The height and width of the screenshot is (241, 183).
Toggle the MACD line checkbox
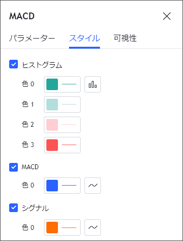point(14,167)
